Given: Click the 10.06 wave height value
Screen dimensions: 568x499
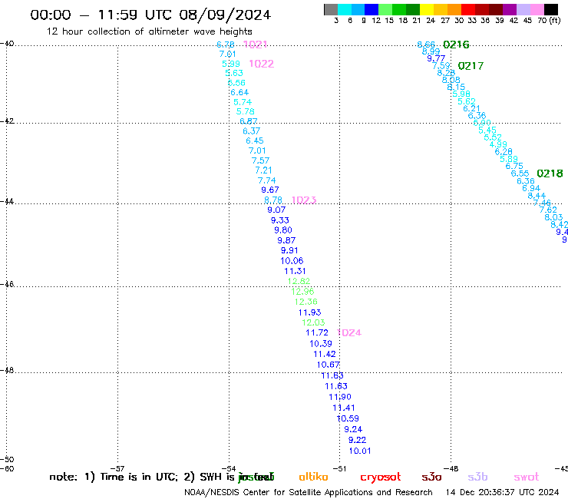Looking at the screenshot, I should [292, 260].
